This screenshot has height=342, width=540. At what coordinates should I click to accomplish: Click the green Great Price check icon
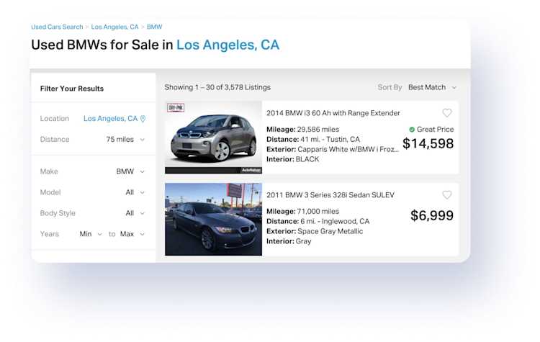click(x=412, y=130)
